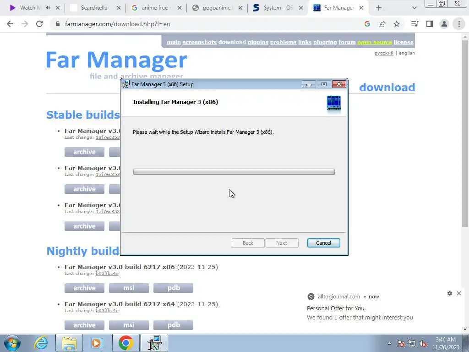Minimize the Far Manager Setup window
469x352 pixels.
[x=309, y=84]
